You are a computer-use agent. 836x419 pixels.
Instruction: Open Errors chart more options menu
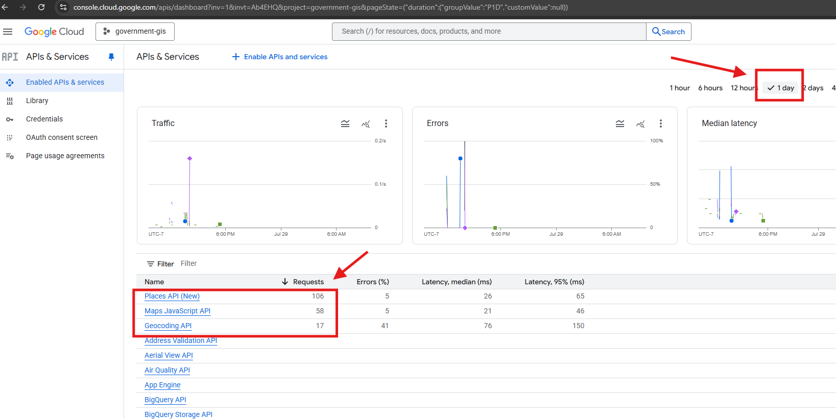(x=661, y=124)
